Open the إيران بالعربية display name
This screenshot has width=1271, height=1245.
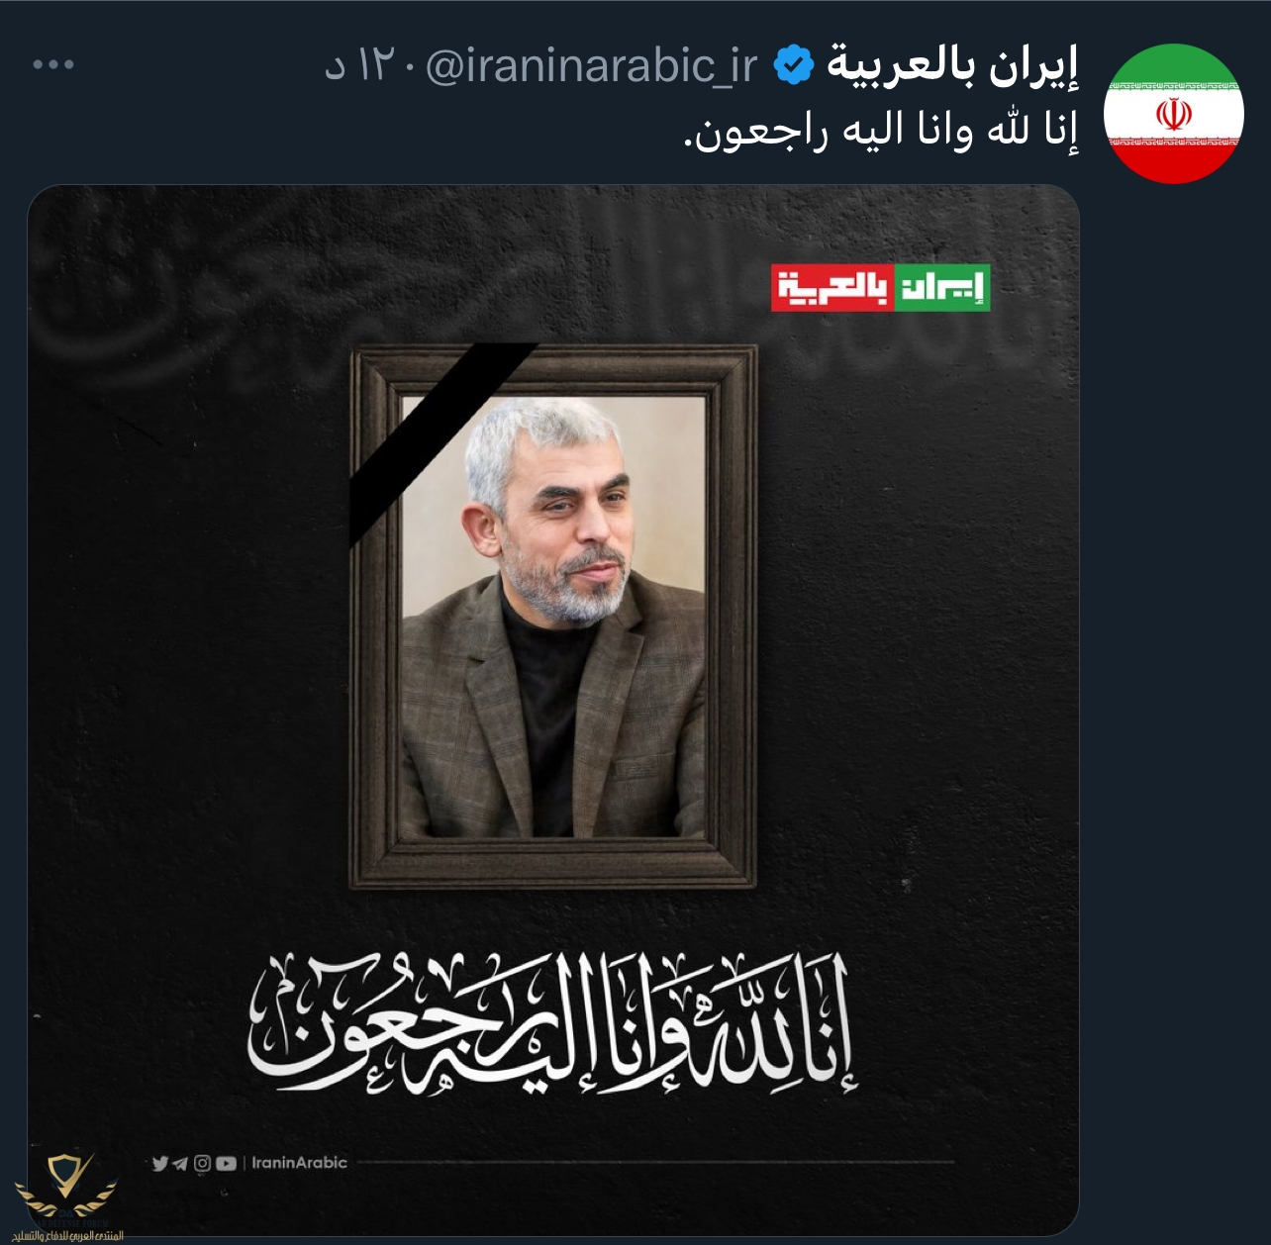tap(952, 65)
